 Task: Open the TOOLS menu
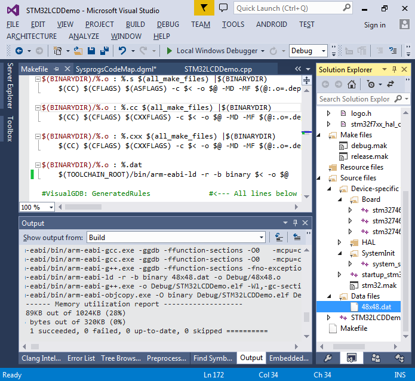pos(233,24)
